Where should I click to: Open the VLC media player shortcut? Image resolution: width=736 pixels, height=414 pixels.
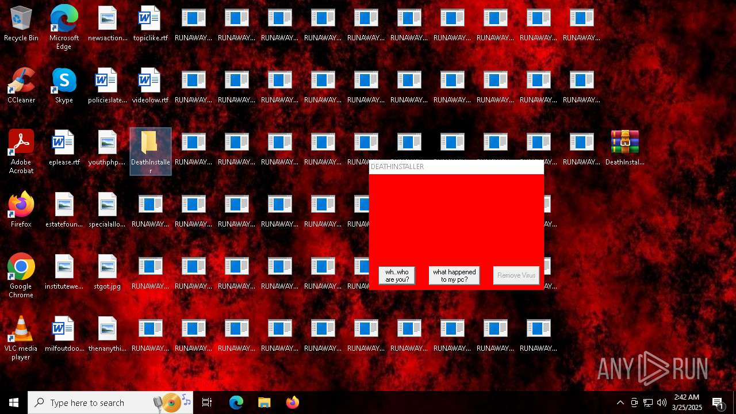[21, 338]
